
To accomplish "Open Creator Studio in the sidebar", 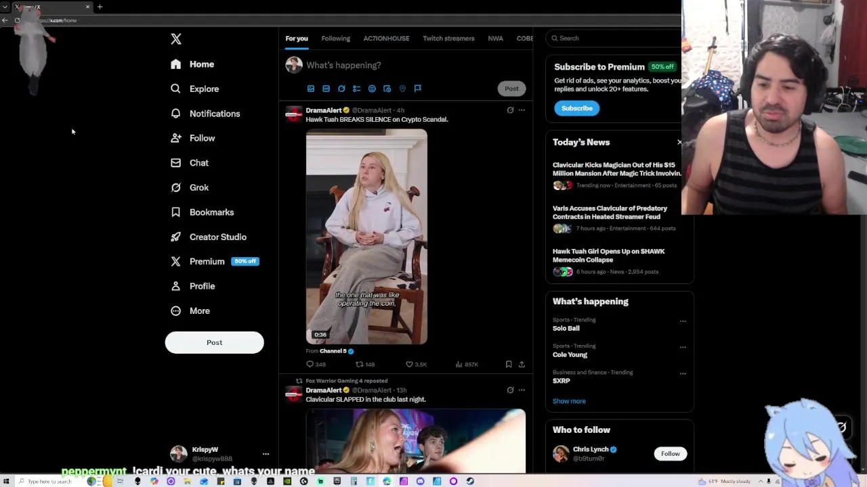I will coord(209,237).
